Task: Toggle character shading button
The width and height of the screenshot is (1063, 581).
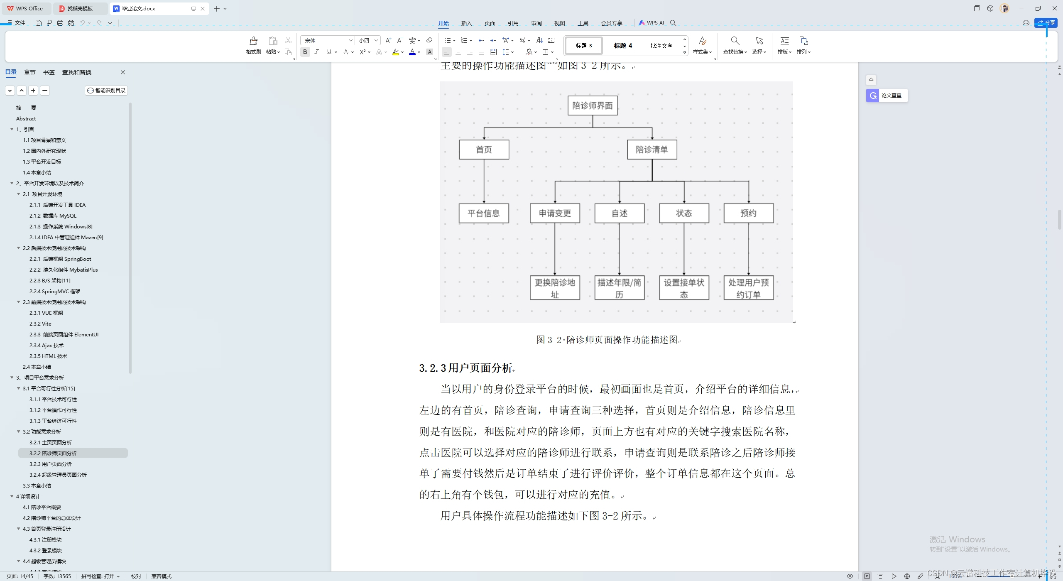Action: pos(430,52)
